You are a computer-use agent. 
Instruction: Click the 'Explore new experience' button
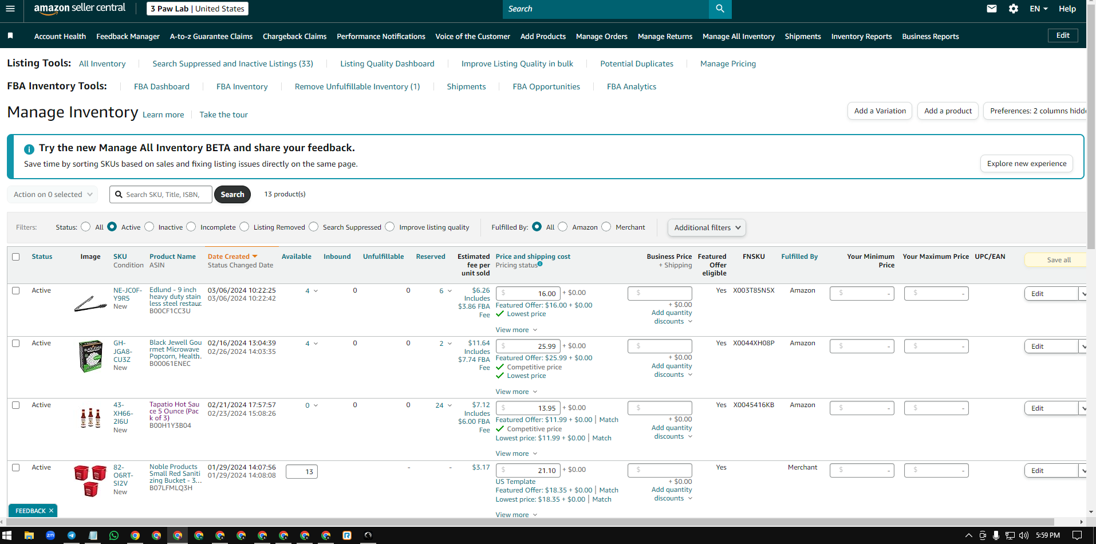coord(1027,163)
